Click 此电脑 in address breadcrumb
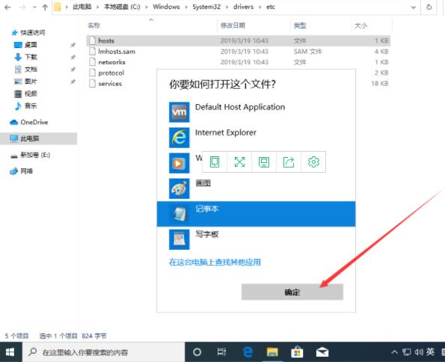Screen dimensions: 445x362 point(82,7)
